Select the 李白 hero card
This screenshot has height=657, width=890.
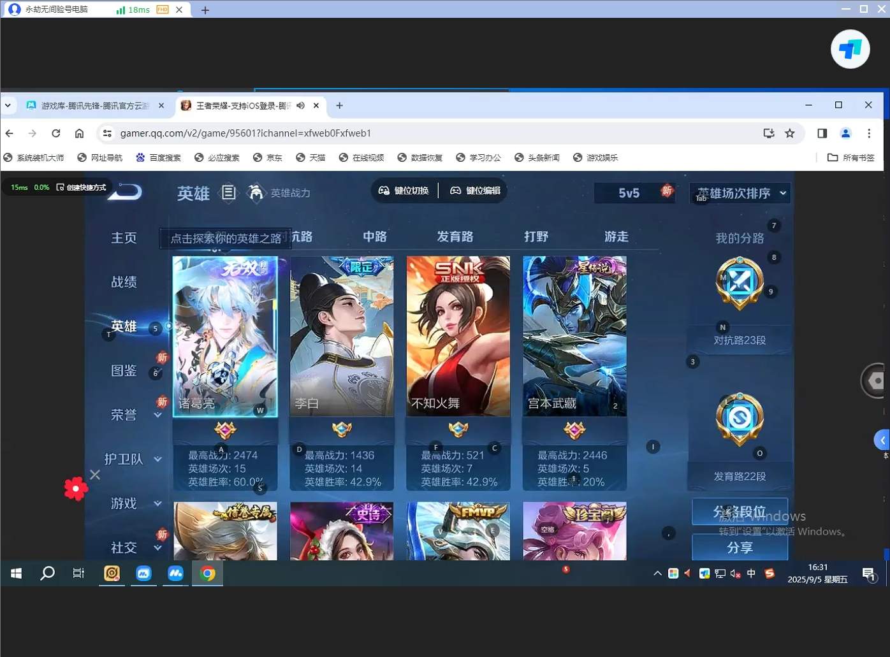(342, 336)
